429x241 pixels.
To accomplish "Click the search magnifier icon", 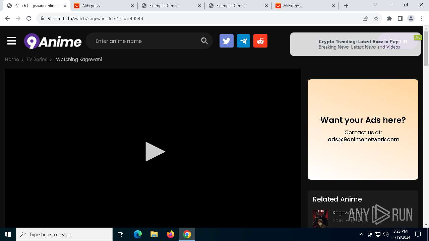I will pyautogui.click(x=204, y=41).
